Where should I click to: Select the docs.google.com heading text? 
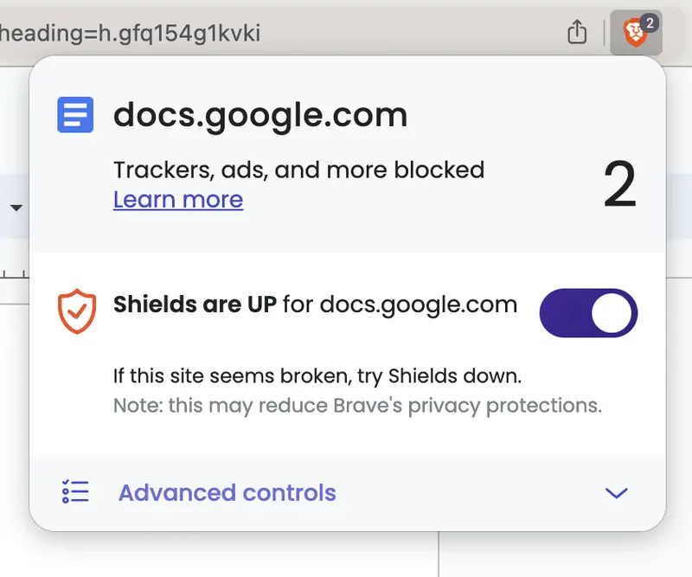[259, 115]
